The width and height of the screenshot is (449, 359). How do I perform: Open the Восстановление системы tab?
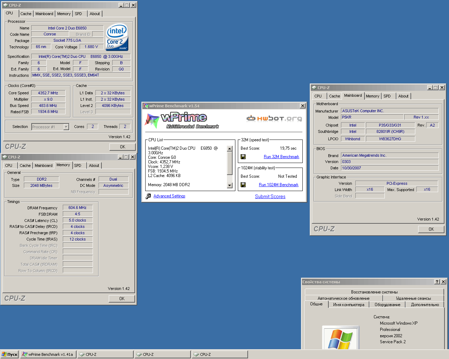(374, 292)
